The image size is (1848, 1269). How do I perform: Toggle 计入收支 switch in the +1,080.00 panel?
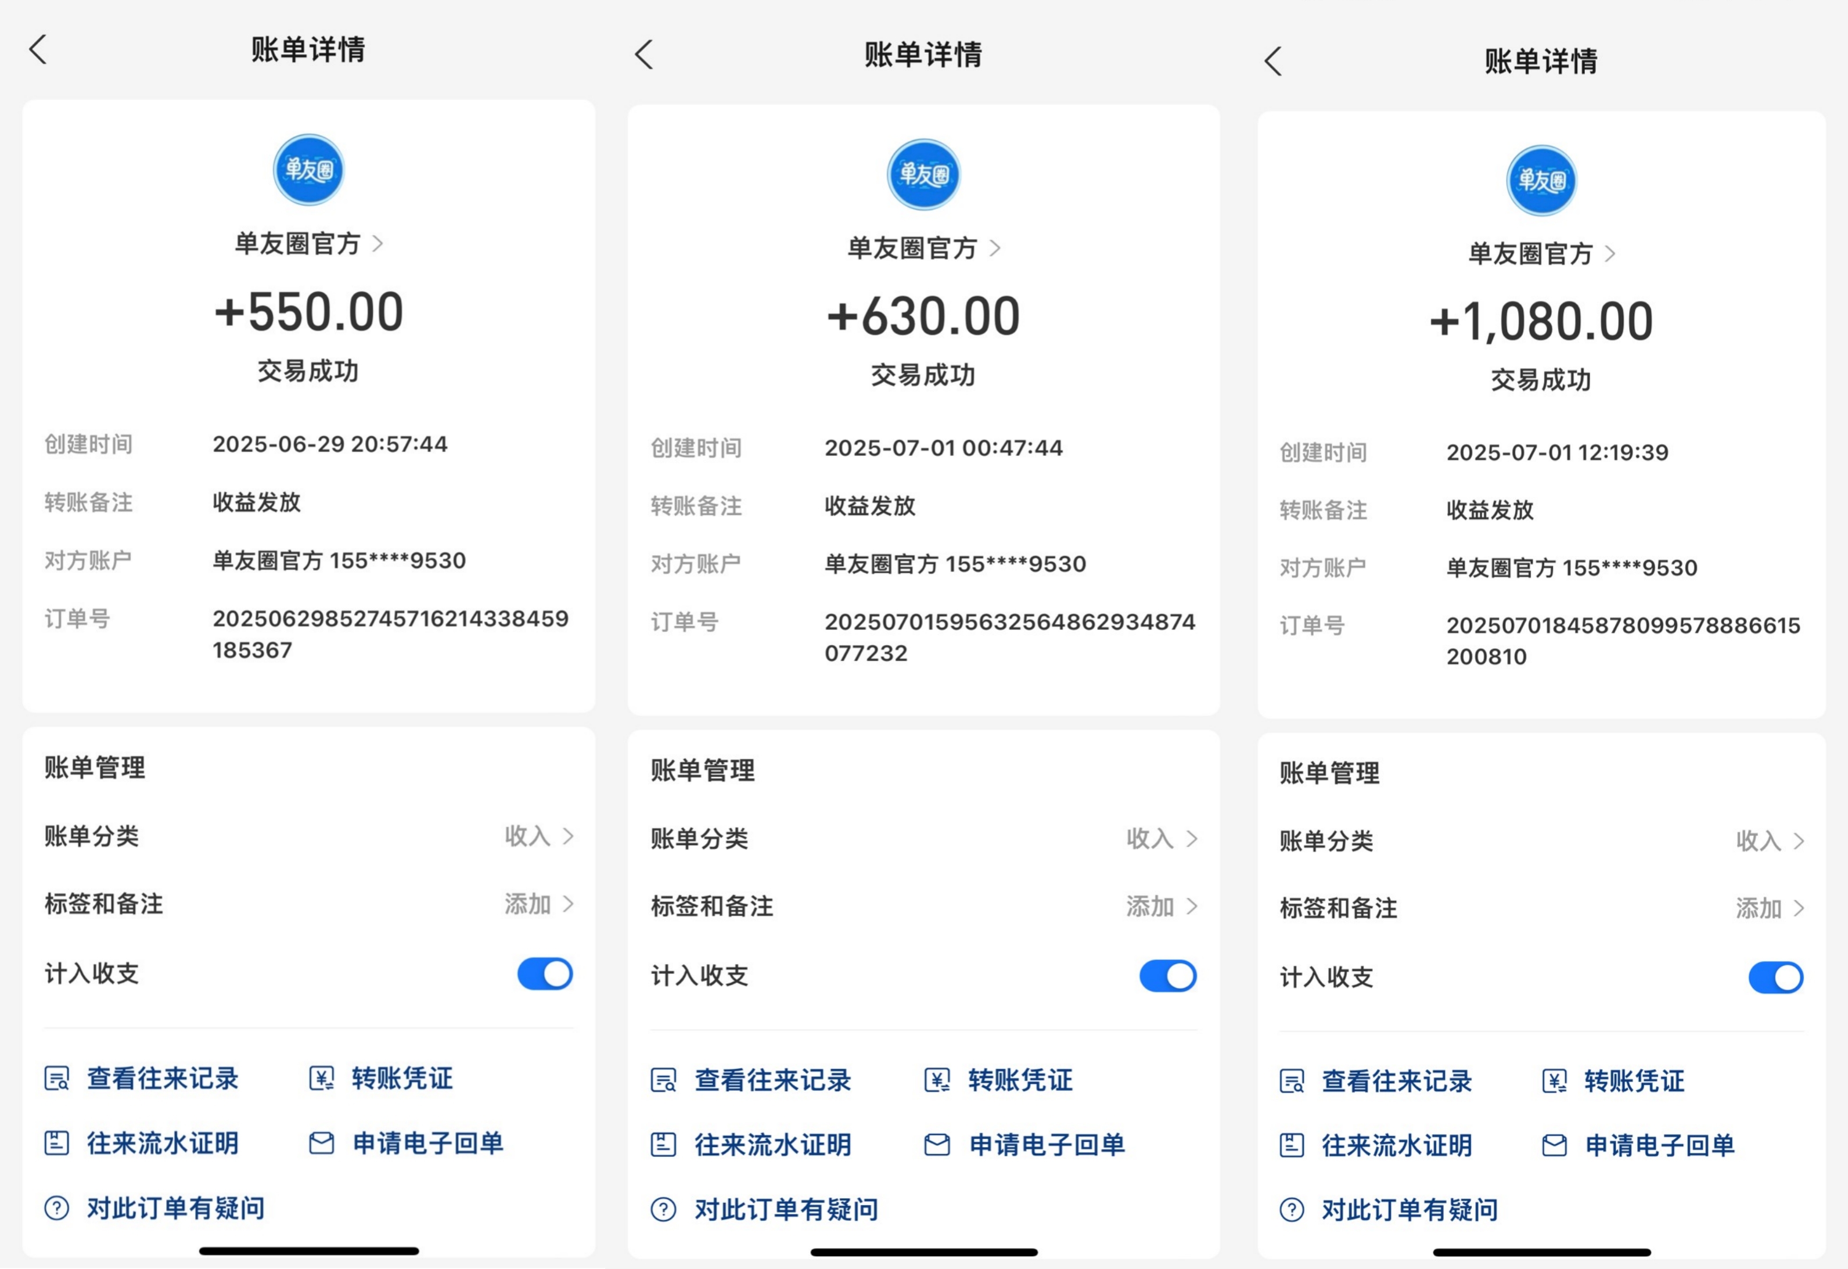[x=1775, y=978]
